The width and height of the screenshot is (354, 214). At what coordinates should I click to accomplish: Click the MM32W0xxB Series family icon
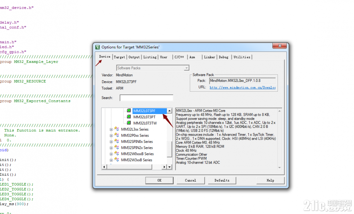click(116, 153)
